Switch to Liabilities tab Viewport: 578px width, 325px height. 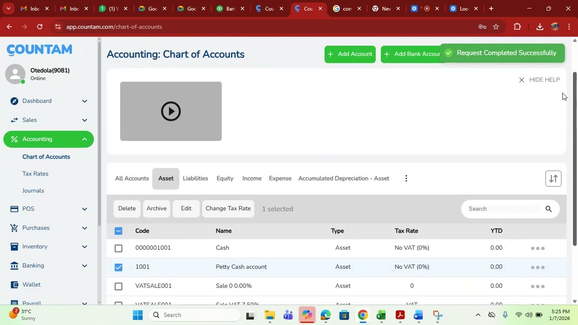click(x=195, y=178)
